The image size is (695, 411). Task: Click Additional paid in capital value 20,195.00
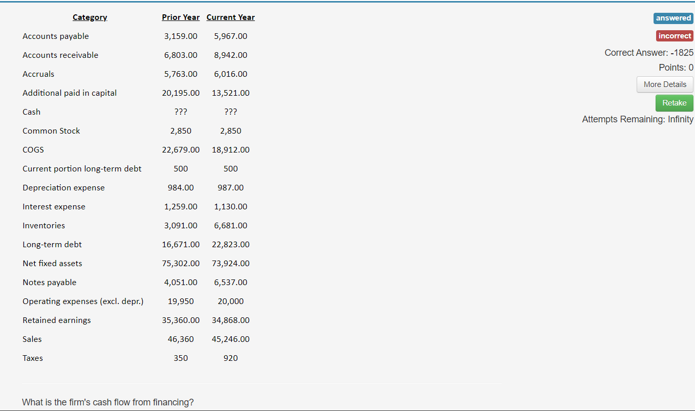181,93
